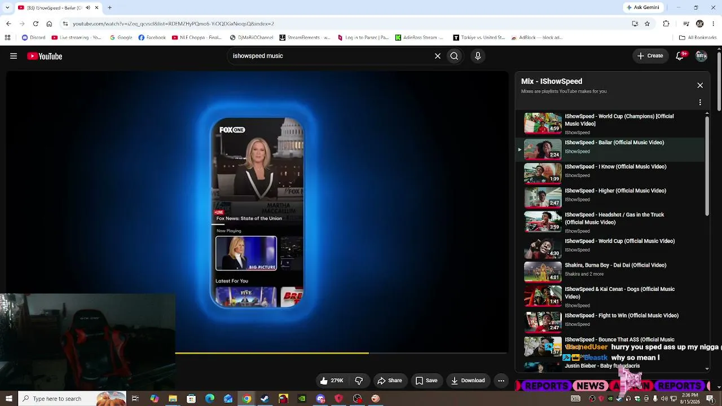Open StreamElements bookmark

(x=305, y=38)
